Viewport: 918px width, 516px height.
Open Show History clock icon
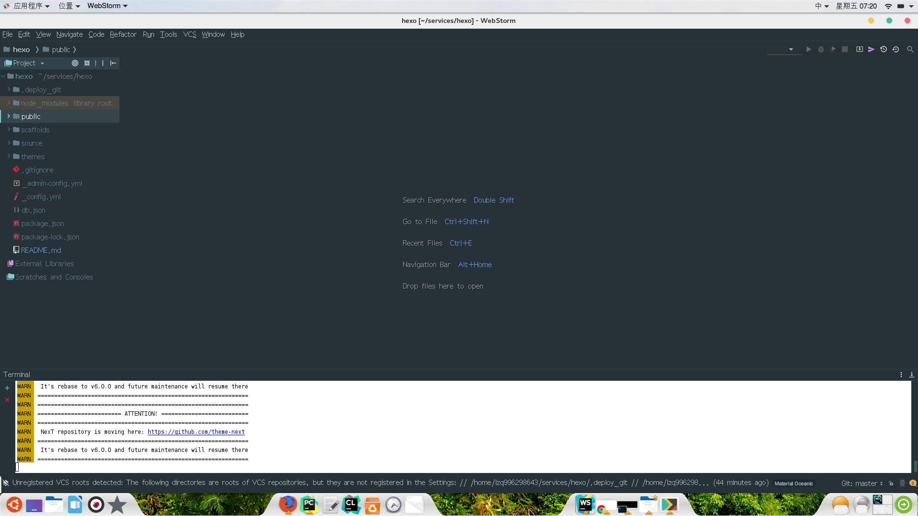884,49
